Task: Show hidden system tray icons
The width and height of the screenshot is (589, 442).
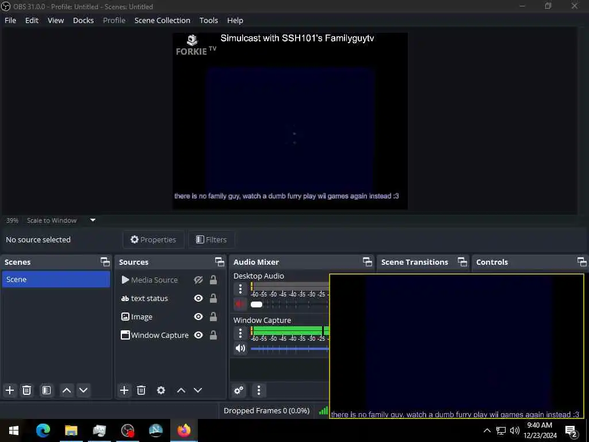Action: [487, 430]
